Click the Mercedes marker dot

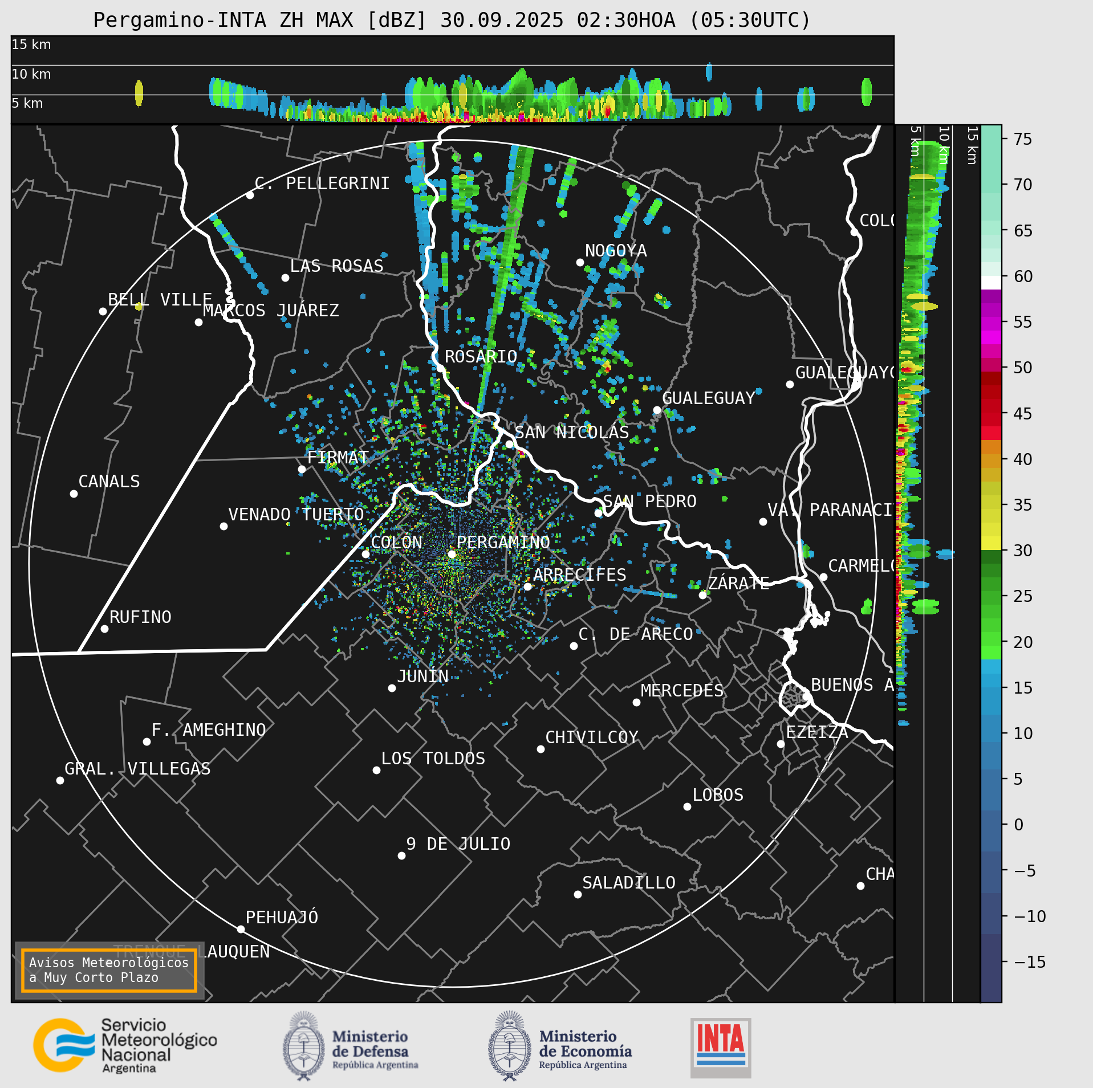pyautogui.click(x=636, y=702)
